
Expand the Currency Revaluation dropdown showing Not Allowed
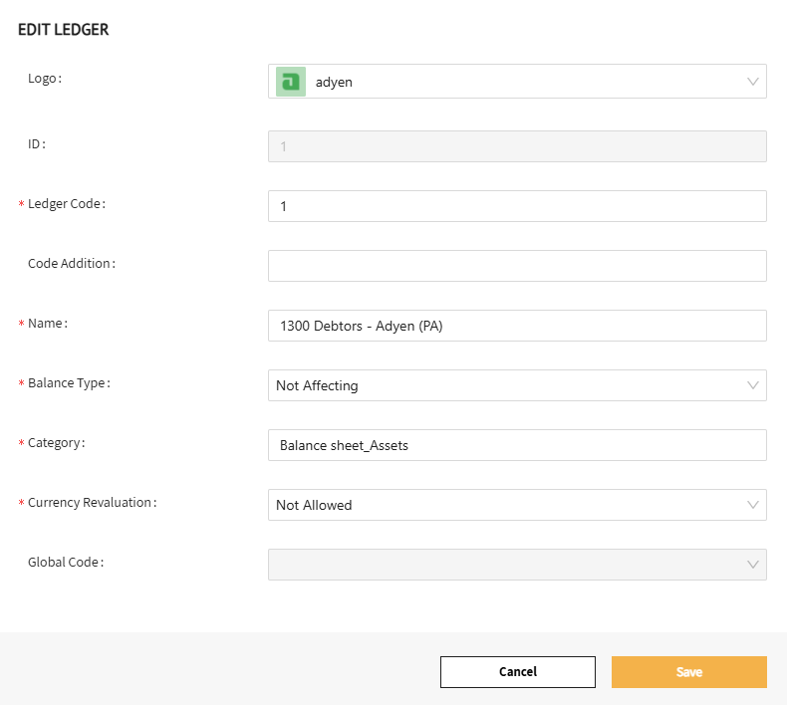(508, 505)
